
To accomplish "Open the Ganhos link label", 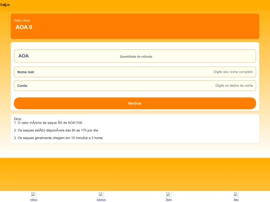I will (x=101, y=200).
